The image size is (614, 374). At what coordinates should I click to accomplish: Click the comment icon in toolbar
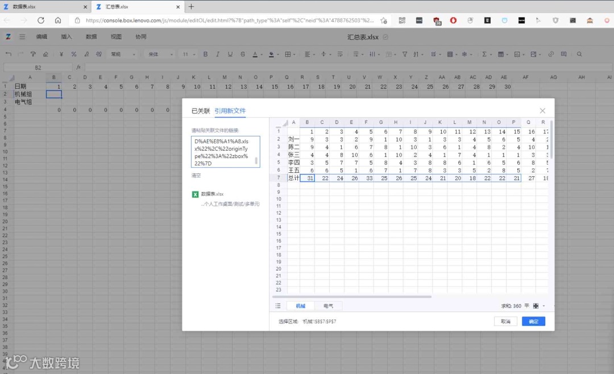pos(563,54)
